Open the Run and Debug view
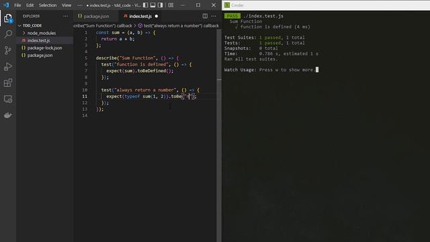 [x=8, y=67]
